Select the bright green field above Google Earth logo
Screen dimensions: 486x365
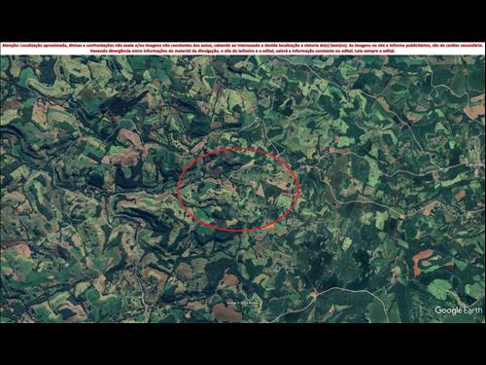pos(440,289)
